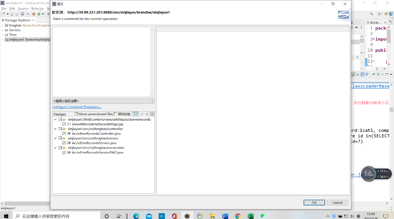394x219 pixels.
Task: Enable the 保持锁定 checkbox
Action: (116, 114)
